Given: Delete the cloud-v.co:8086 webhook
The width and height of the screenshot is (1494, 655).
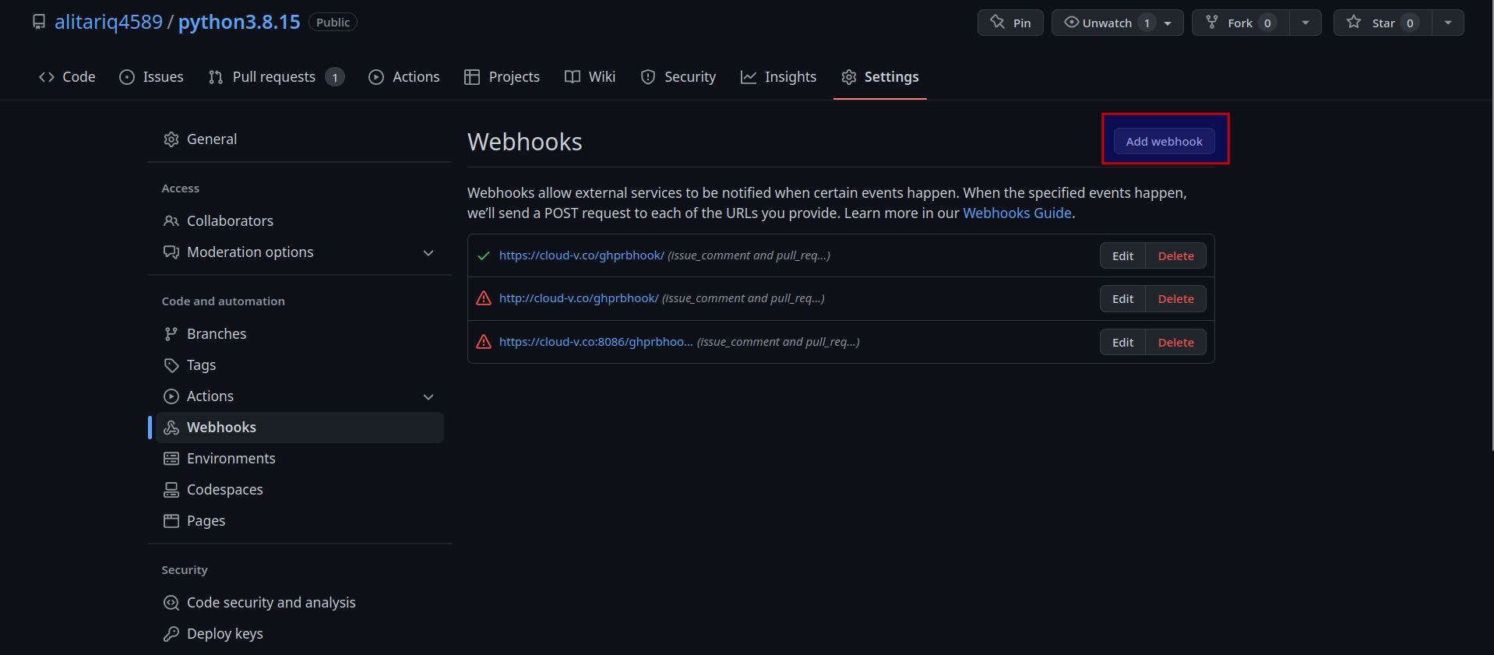Looking at the screenshot, I should (1175, 342).
